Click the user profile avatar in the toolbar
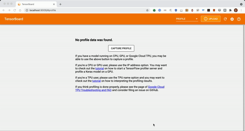Screen dimensions: 245x131 [236, 10]
